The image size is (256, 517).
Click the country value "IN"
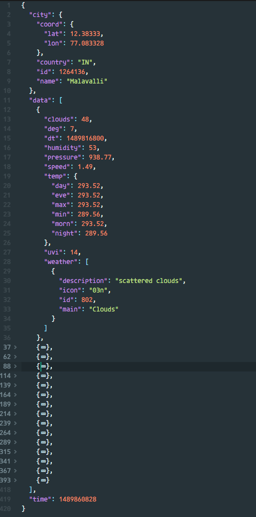(x=85, y=62)
